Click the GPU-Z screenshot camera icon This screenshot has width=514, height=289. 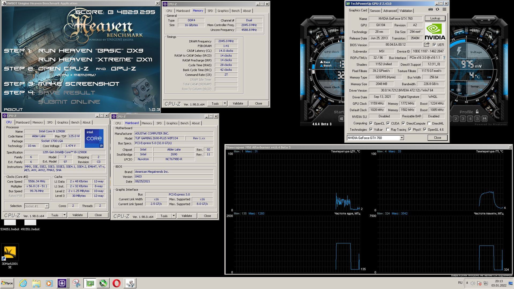[430, 9]
